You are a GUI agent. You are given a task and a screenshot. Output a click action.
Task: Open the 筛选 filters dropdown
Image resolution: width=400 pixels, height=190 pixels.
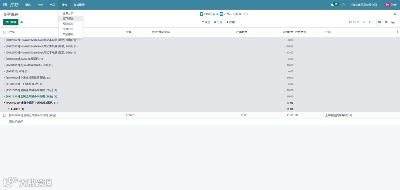click(x=206, y=22)
